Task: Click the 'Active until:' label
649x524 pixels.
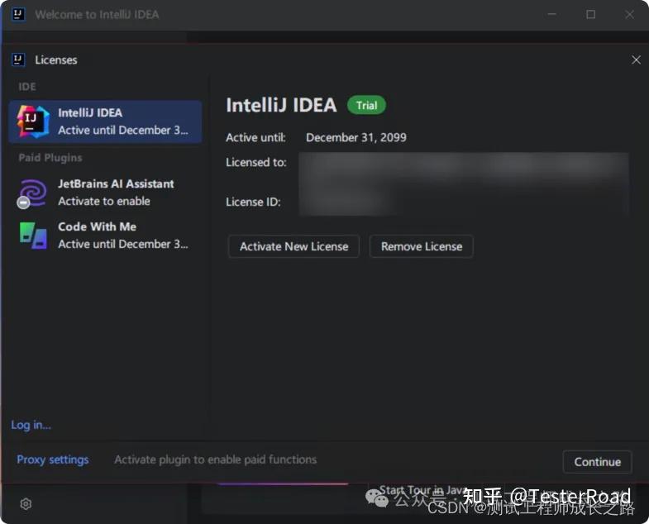Action: point(255,137)
